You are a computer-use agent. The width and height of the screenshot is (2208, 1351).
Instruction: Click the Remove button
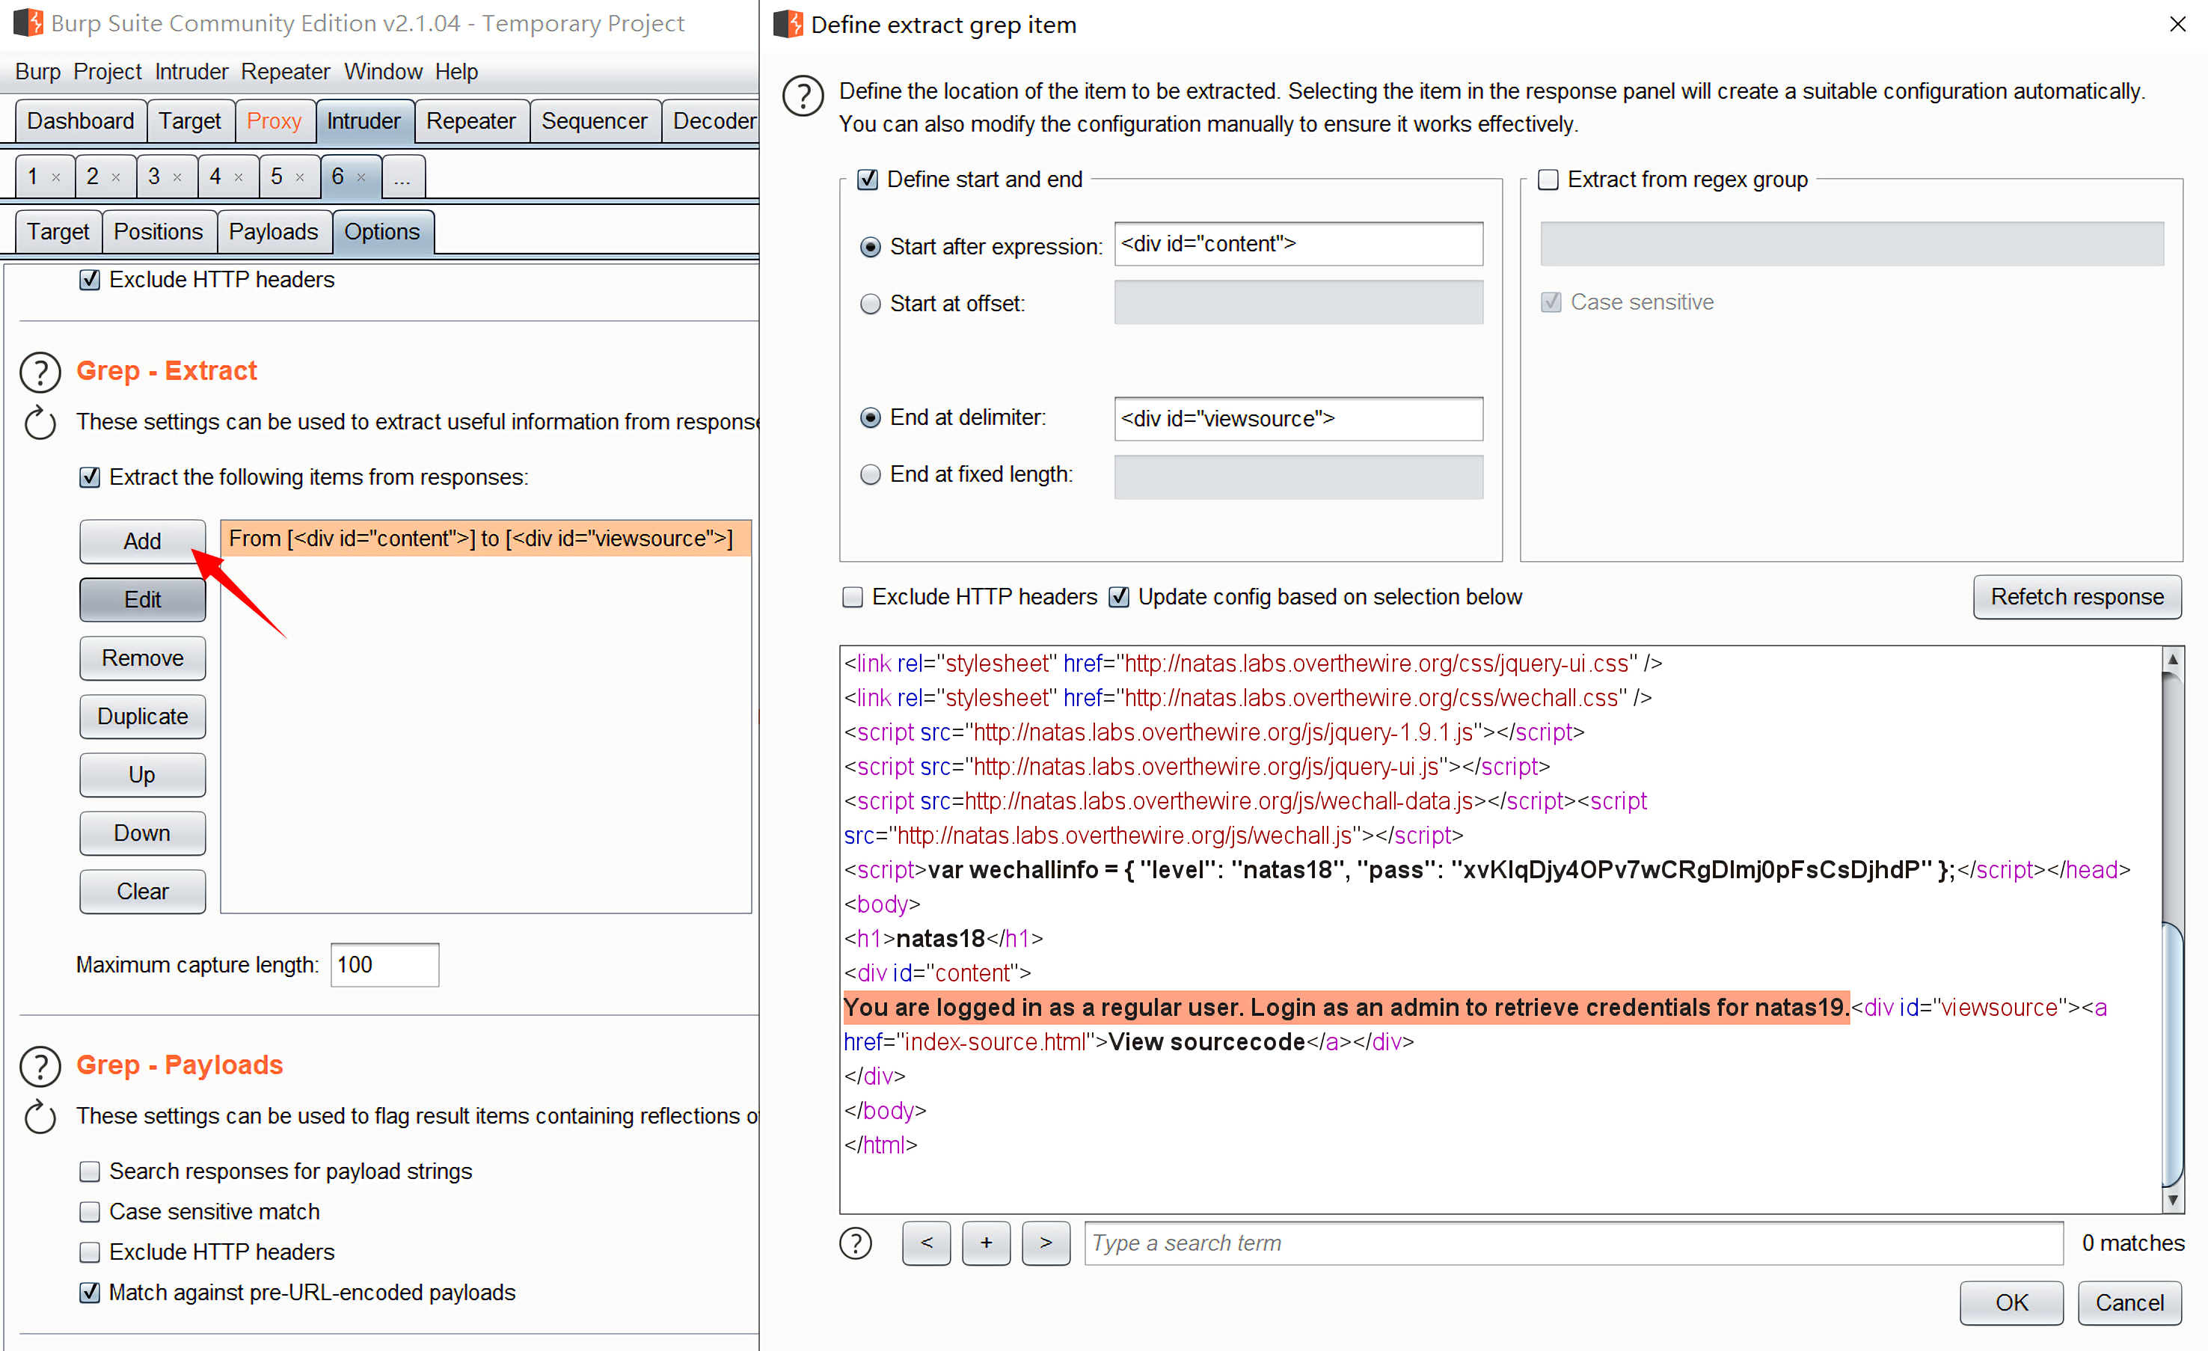[142, 658]
